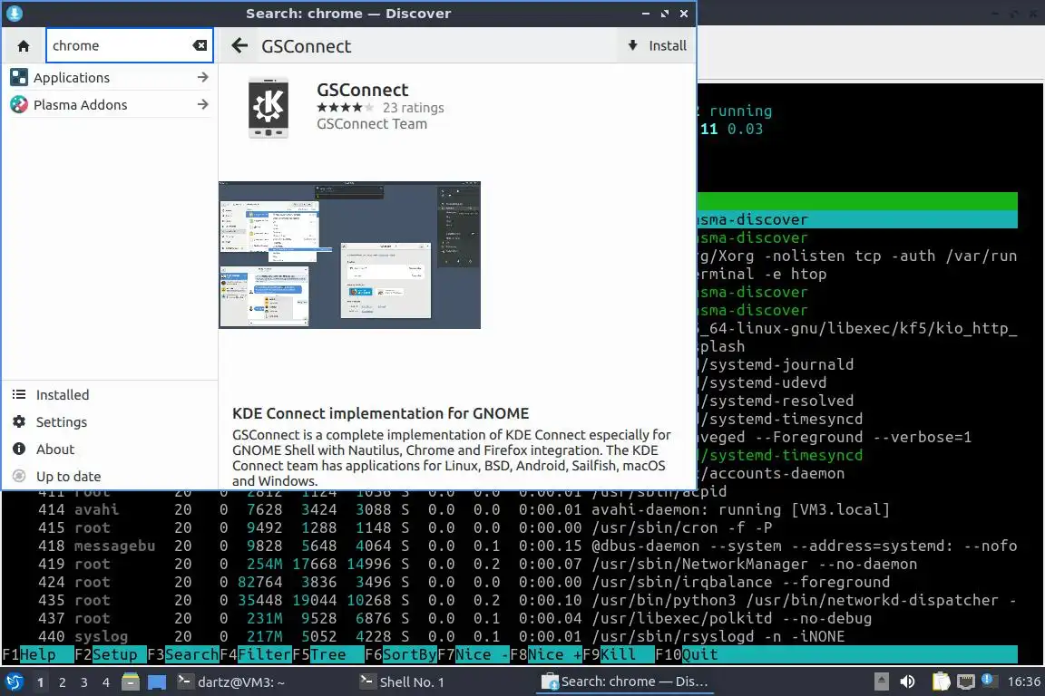
Task: Click the chrome search input field
Action: 130,45
